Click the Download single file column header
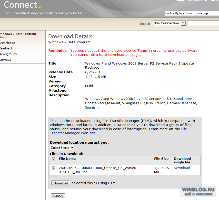The image size is (219, 200). (x=182, y=160)
